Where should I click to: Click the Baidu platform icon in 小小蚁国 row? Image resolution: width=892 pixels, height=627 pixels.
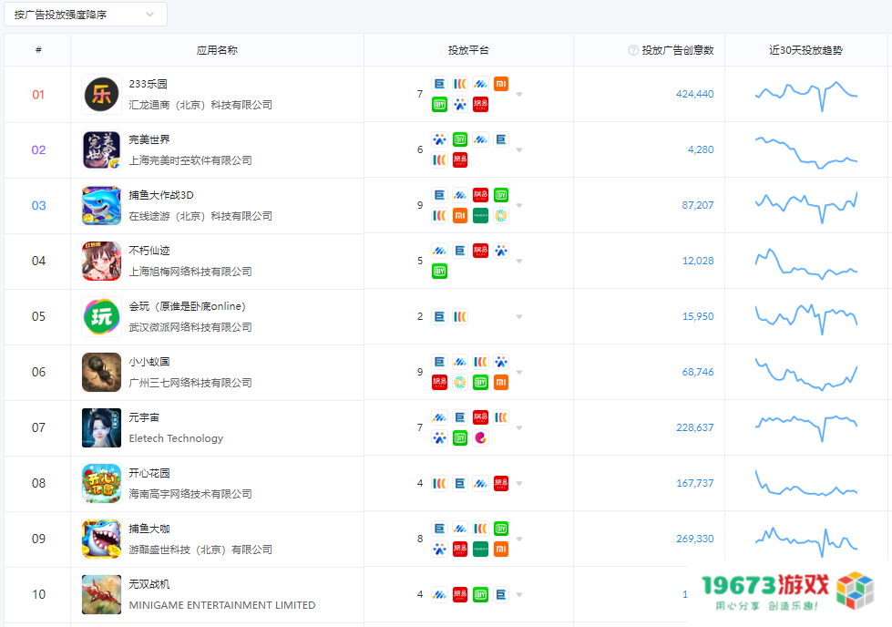point(500,362)
